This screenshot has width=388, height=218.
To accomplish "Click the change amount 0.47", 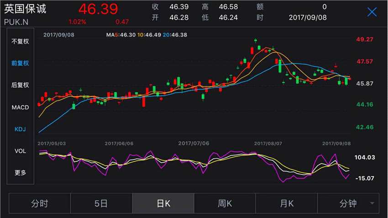I will tap(122, 22).
